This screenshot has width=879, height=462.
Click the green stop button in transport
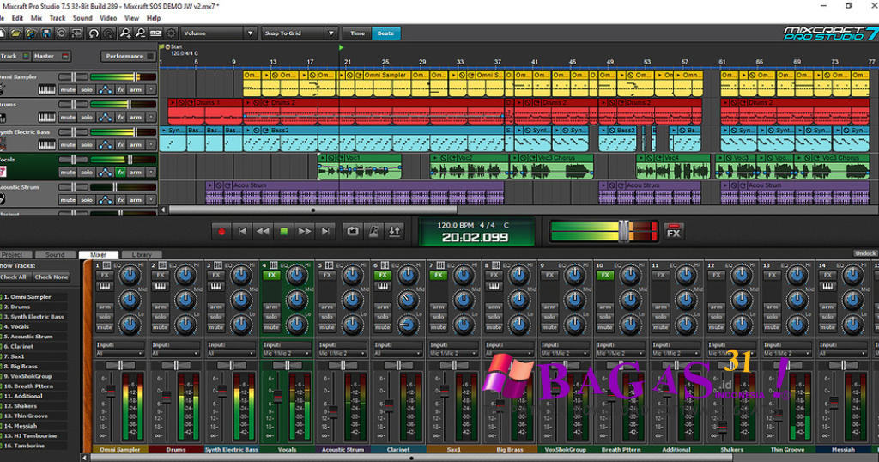pyautogui.click(x=283, y=231)
